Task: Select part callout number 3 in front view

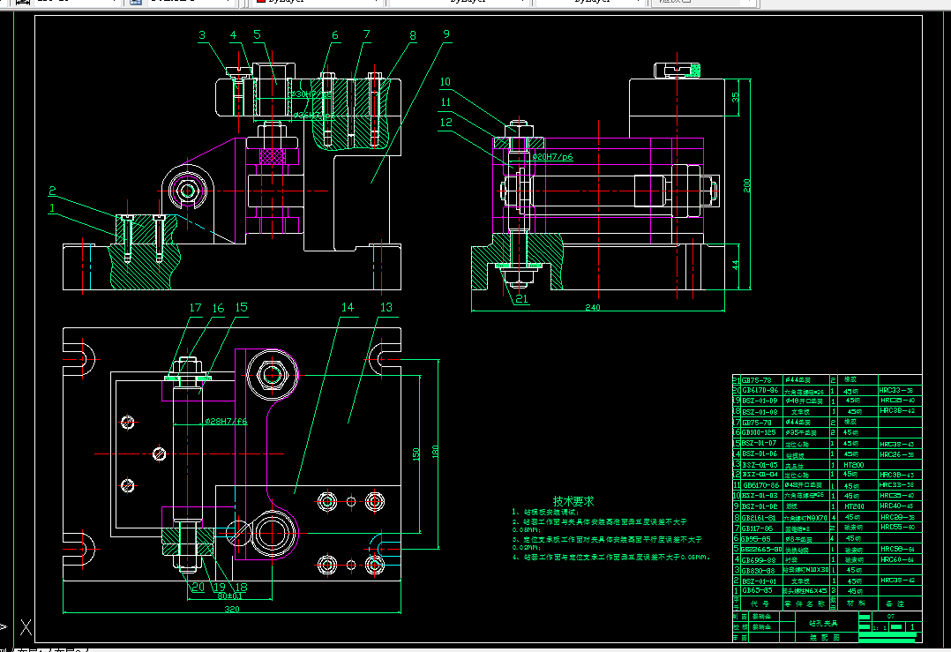Action: [202, 35]
